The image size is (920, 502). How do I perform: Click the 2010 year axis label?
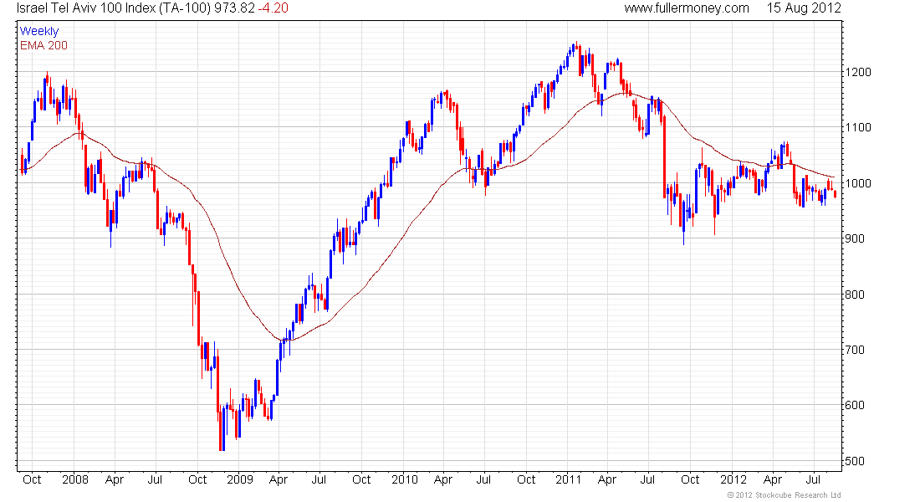(404, 479)
